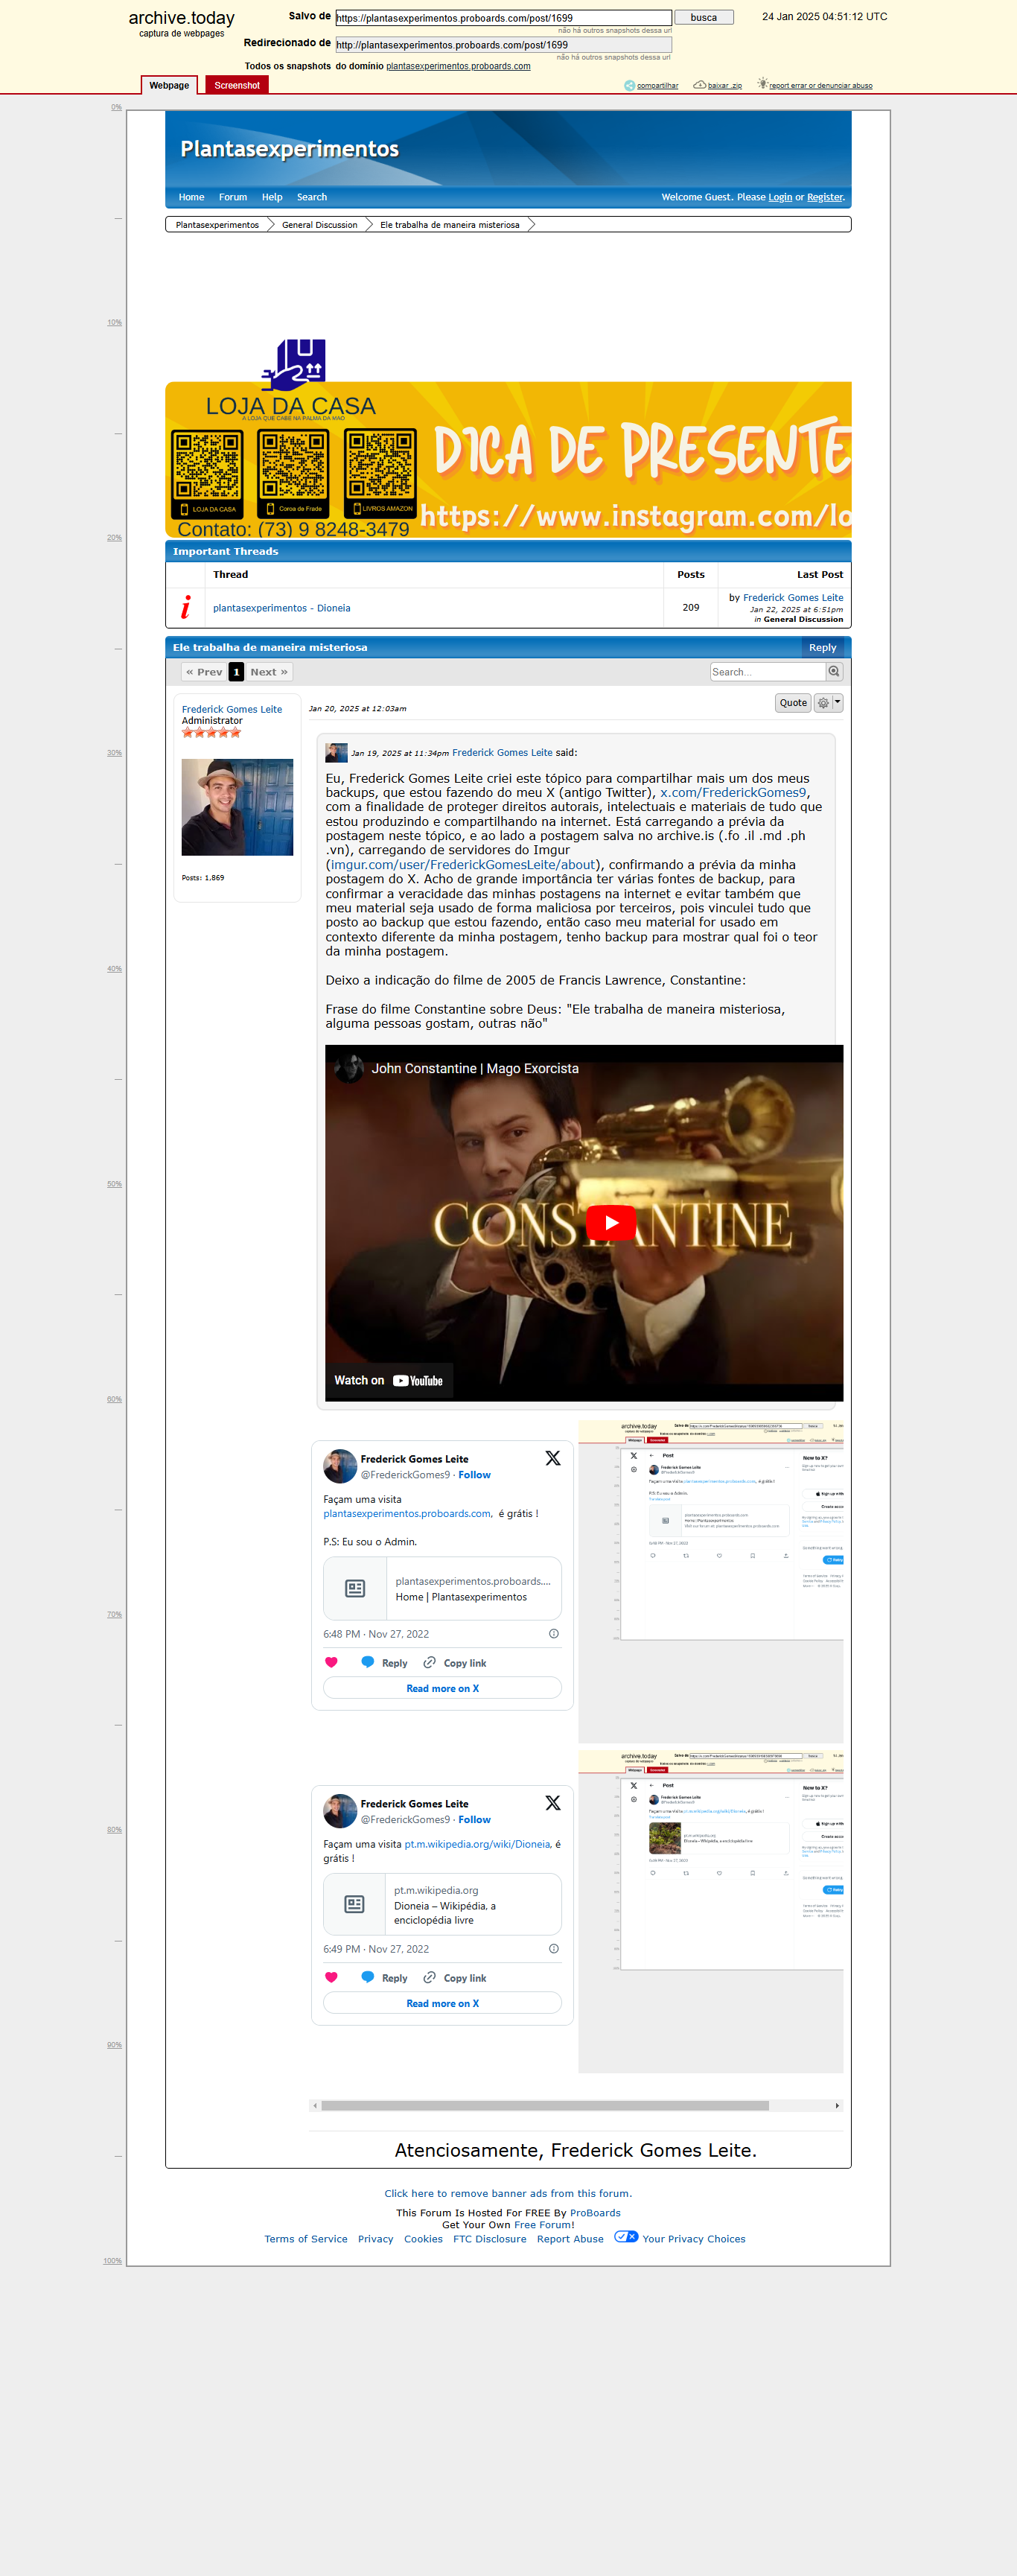This screenshot has height=2576, width=1017.
Task: Click Read more on X in Dioneia tweet
Action: [x=442, y=2003]
